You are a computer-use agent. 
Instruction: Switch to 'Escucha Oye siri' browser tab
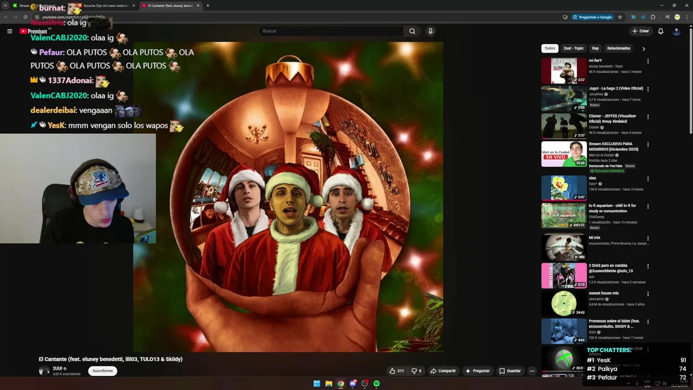(106, 5)
